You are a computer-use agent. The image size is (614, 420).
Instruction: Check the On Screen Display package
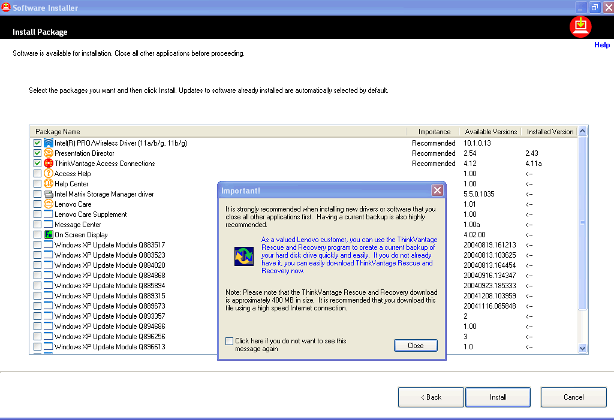pos(38,234)
